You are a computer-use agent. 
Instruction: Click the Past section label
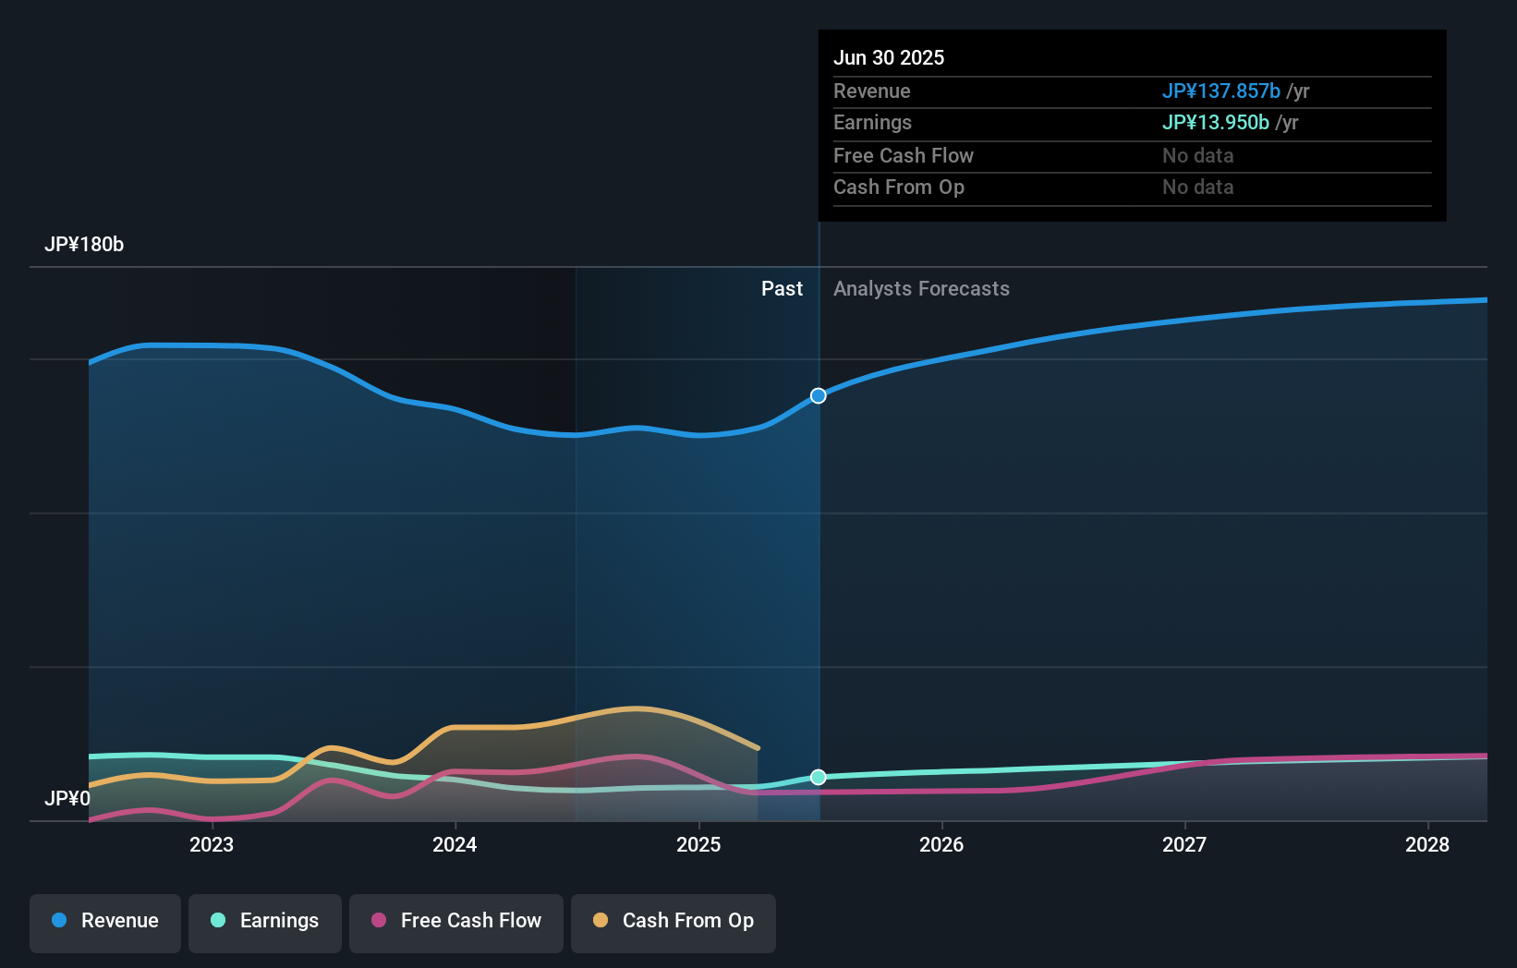[783, 289]
